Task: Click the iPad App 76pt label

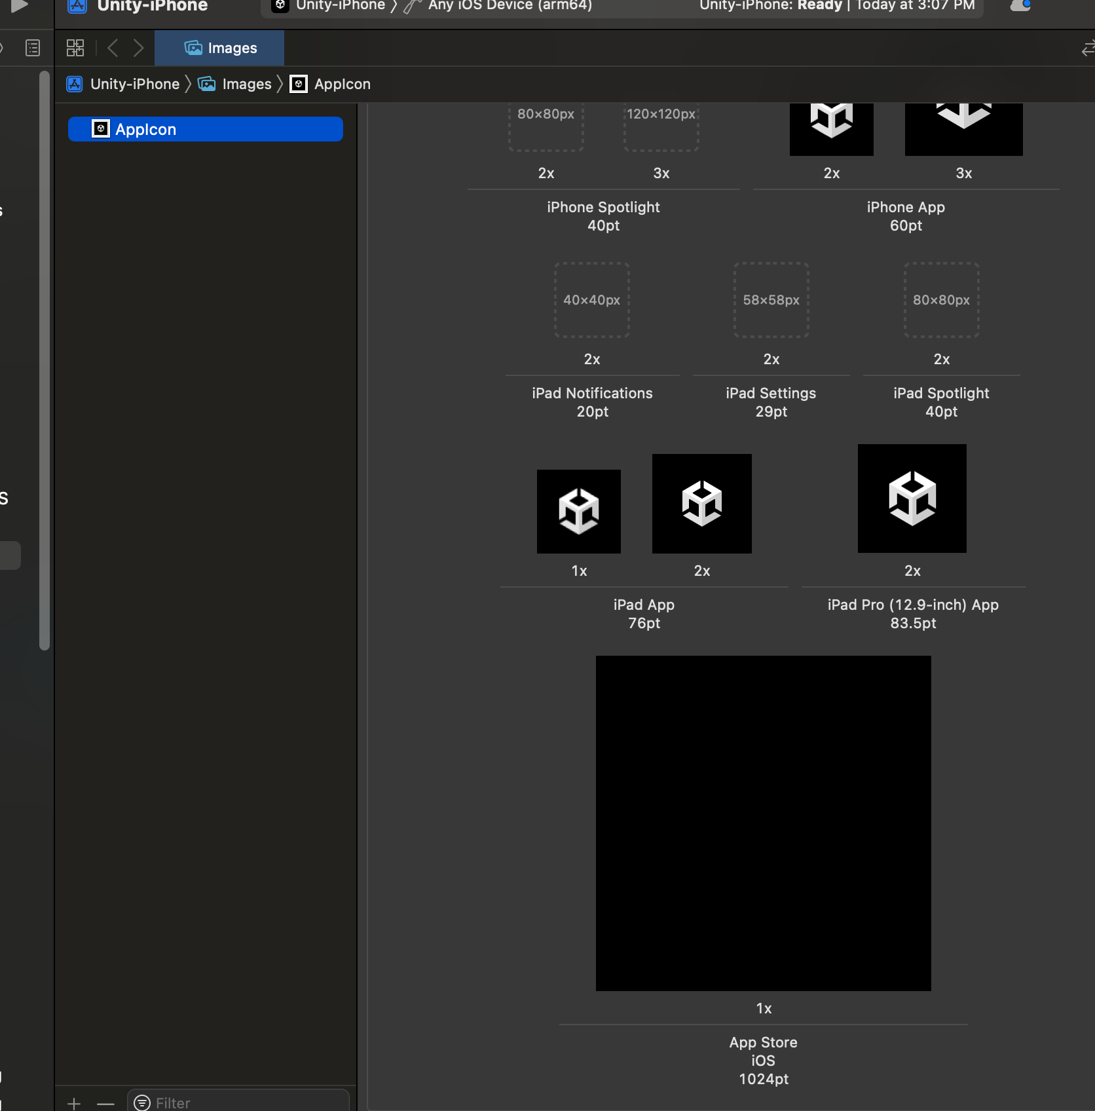Action: pos(644,614)
